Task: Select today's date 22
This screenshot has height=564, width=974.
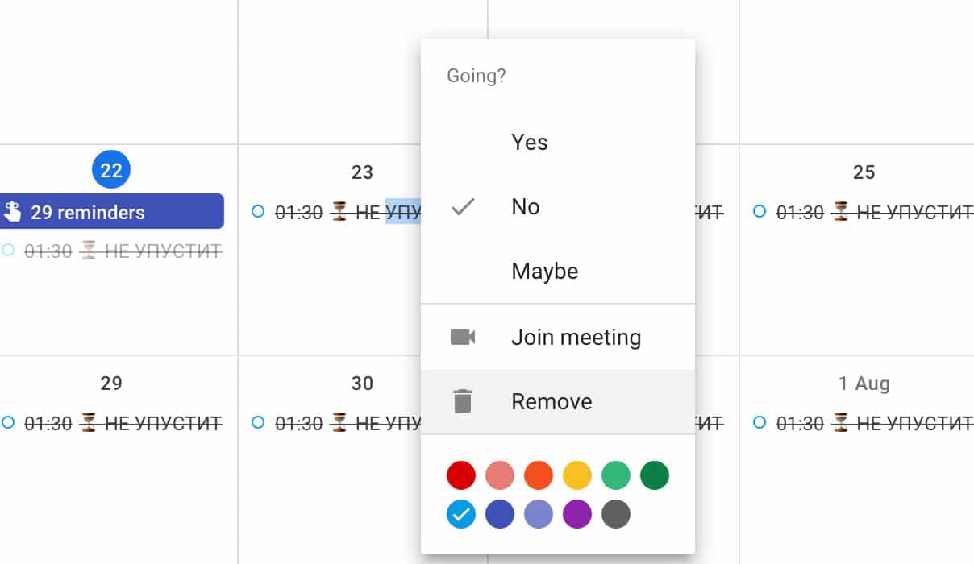Action: (x=111, y=170)
